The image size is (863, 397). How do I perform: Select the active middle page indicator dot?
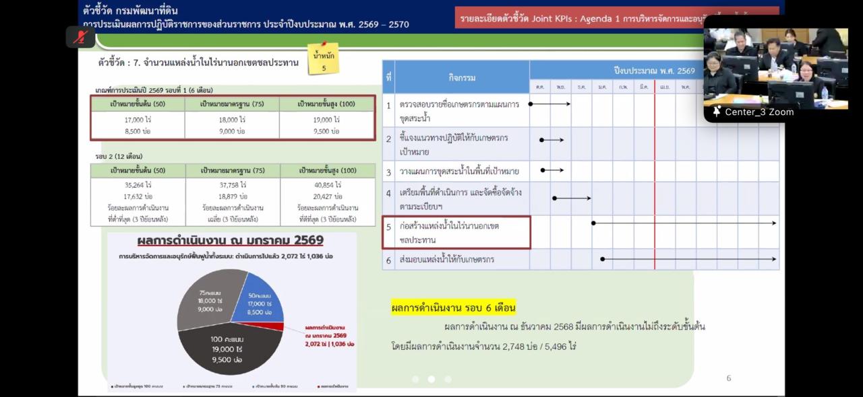tap(431, 380)
